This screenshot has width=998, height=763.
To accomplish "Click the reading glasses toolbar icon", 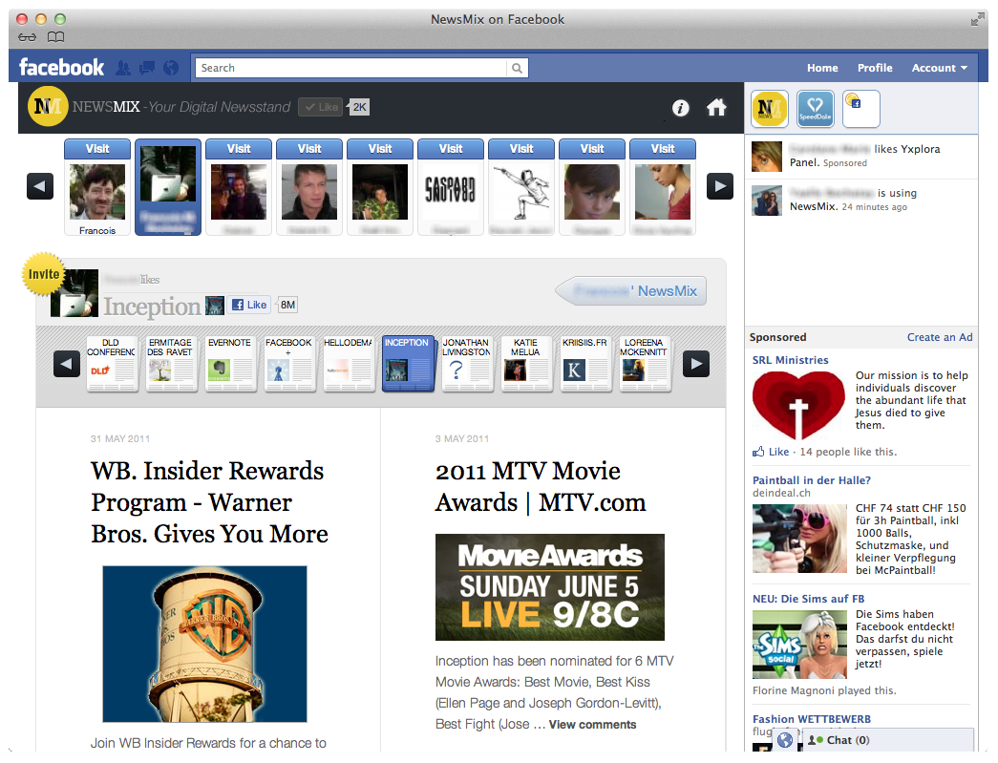I will point(28,37).
